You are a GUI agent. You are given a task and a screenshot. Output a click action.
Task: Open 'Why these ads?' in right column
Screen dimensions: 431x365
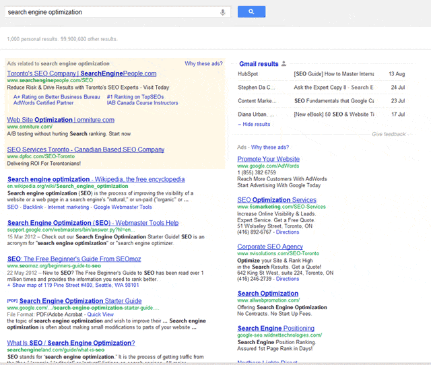[x=270, y=147]
